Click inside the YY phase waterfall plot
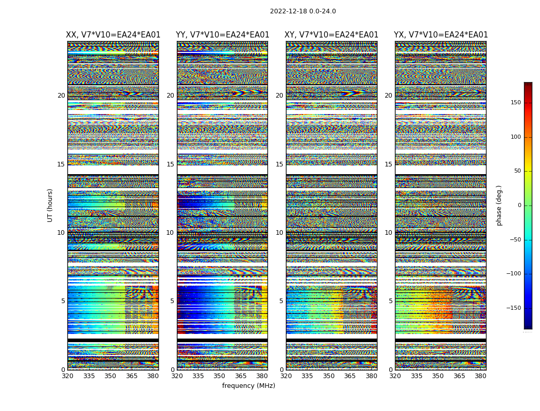This screenshot has width=540, height=411. point(223,206)
